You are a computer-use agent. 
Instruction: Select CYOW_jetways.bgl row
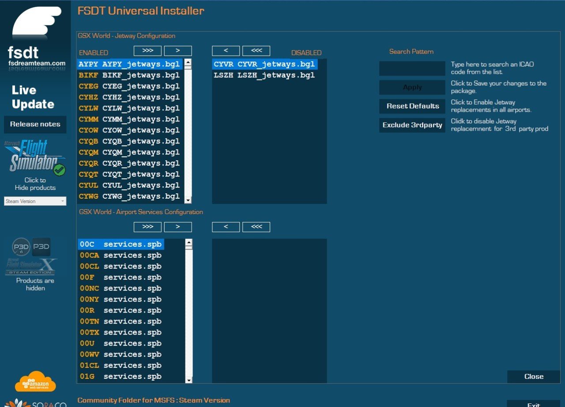[x=130, y=131]
